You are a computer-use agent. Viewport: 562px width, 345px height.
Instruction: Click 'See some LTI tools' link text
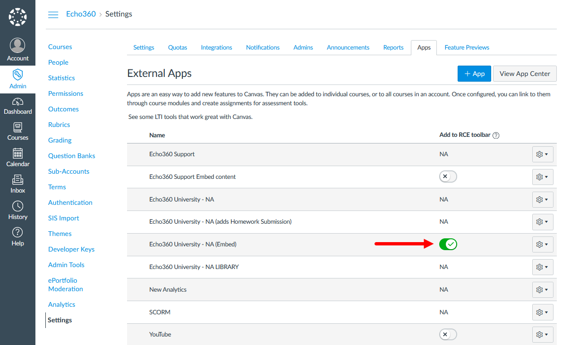tap(190, 117)
